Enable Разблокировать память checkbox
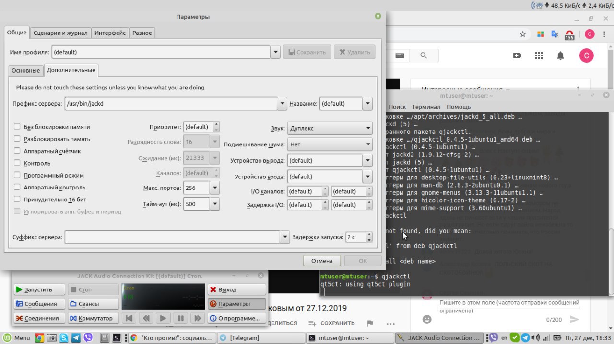This screenshot has width=614, height=344. [17, 139]
